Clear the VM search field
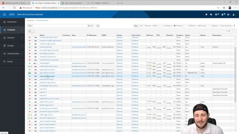Image resolution: width=239 pixels, height=134 pixels. click(89, 26)
